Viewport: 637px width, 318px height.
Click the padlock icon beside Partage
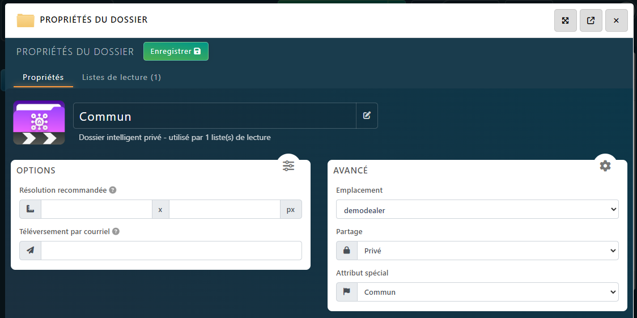tap(347, 251)
